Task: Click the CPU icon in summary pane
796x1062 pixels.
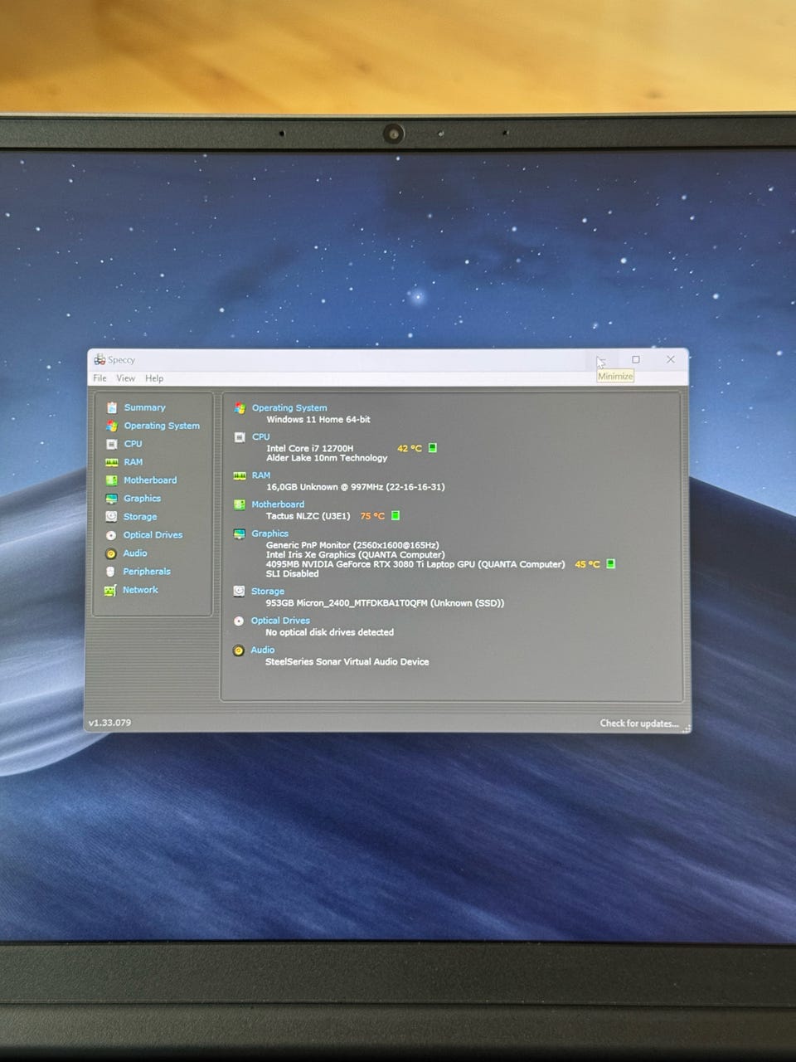Action: (x=240, y=436)
